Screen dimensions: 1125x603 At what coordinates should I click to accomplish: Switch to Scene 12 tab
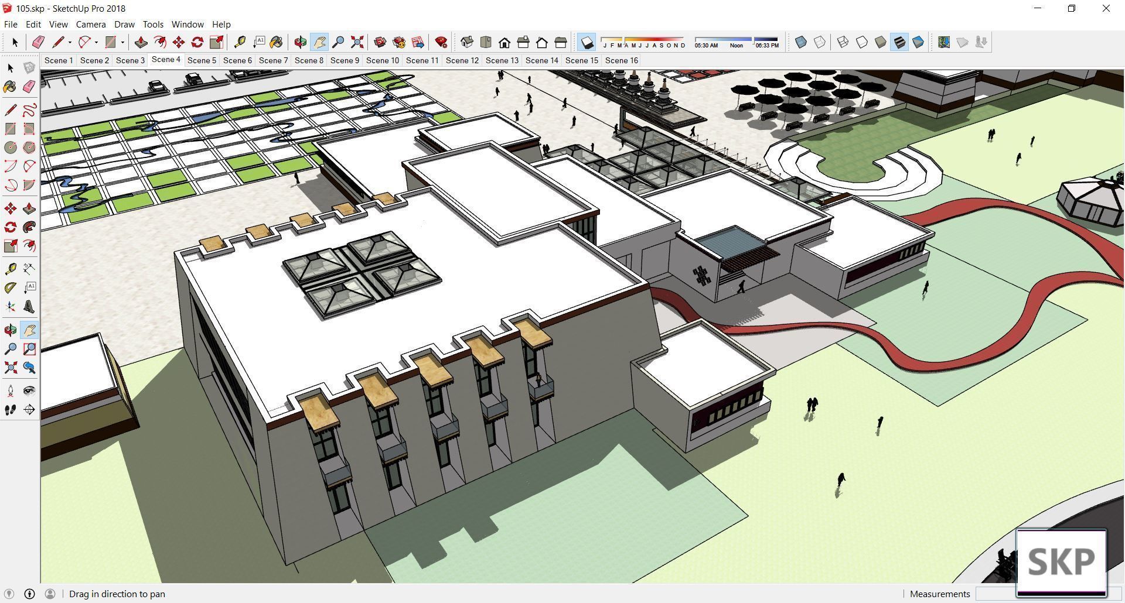(x=462, y=60)
